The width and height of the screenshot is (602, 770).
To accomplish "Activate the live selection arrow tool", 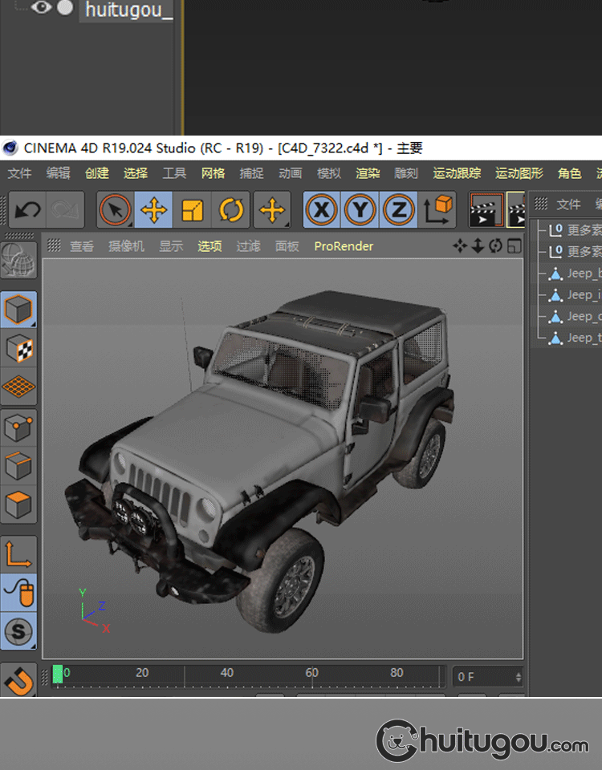I will (x=116, y=211).
